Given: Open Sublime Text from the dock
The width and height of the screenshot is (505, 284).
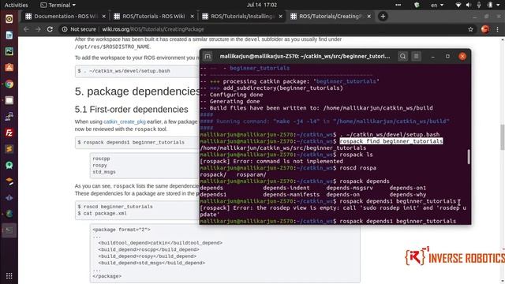Looking at the screenshot, I should click(9, 149).
